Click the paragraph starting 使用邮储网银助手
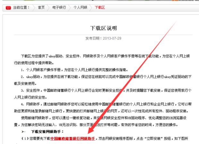Viewport: 199px width, 144px height. (x=100, y=121)
